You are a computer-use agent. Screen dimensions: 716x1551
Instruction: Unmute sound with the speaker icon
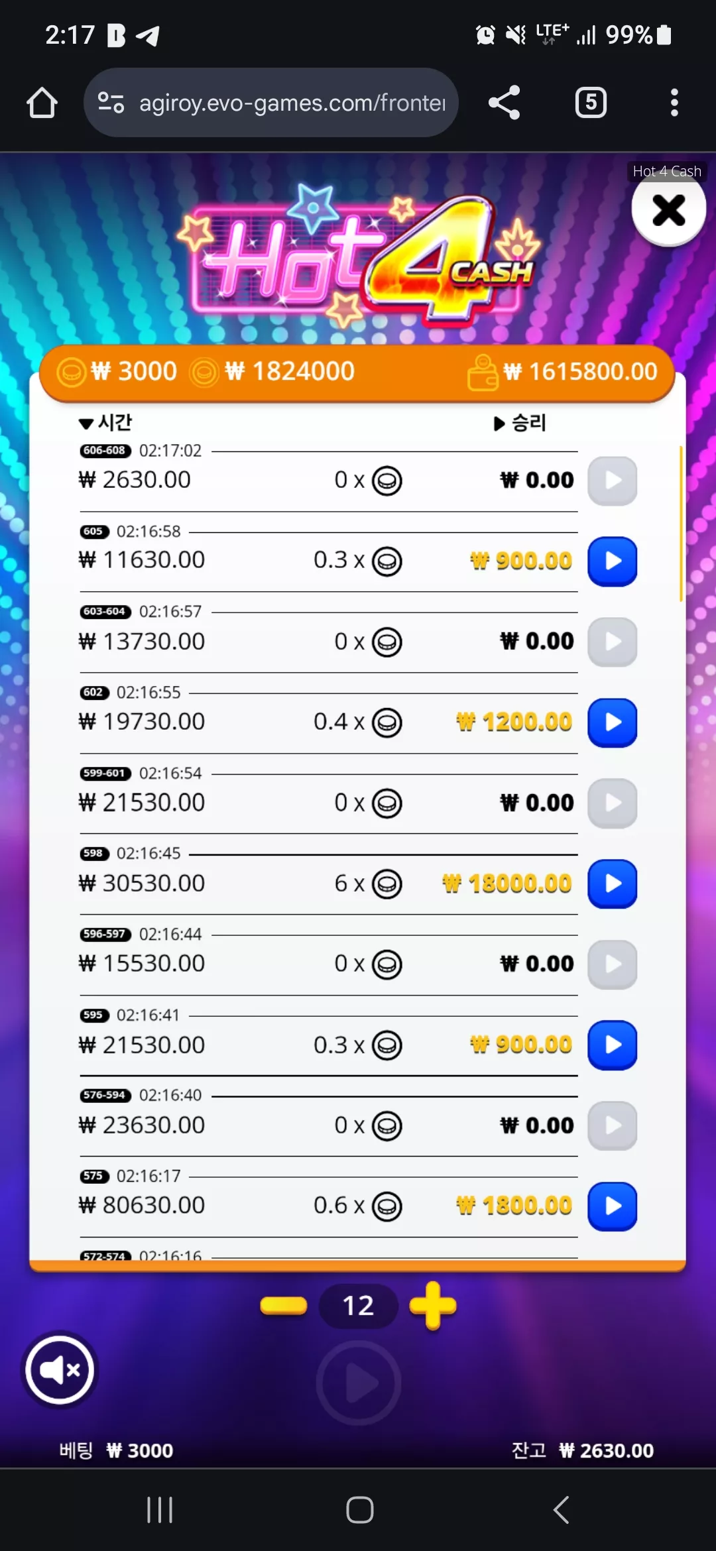pyautogui.click(x=60, y=1369)
